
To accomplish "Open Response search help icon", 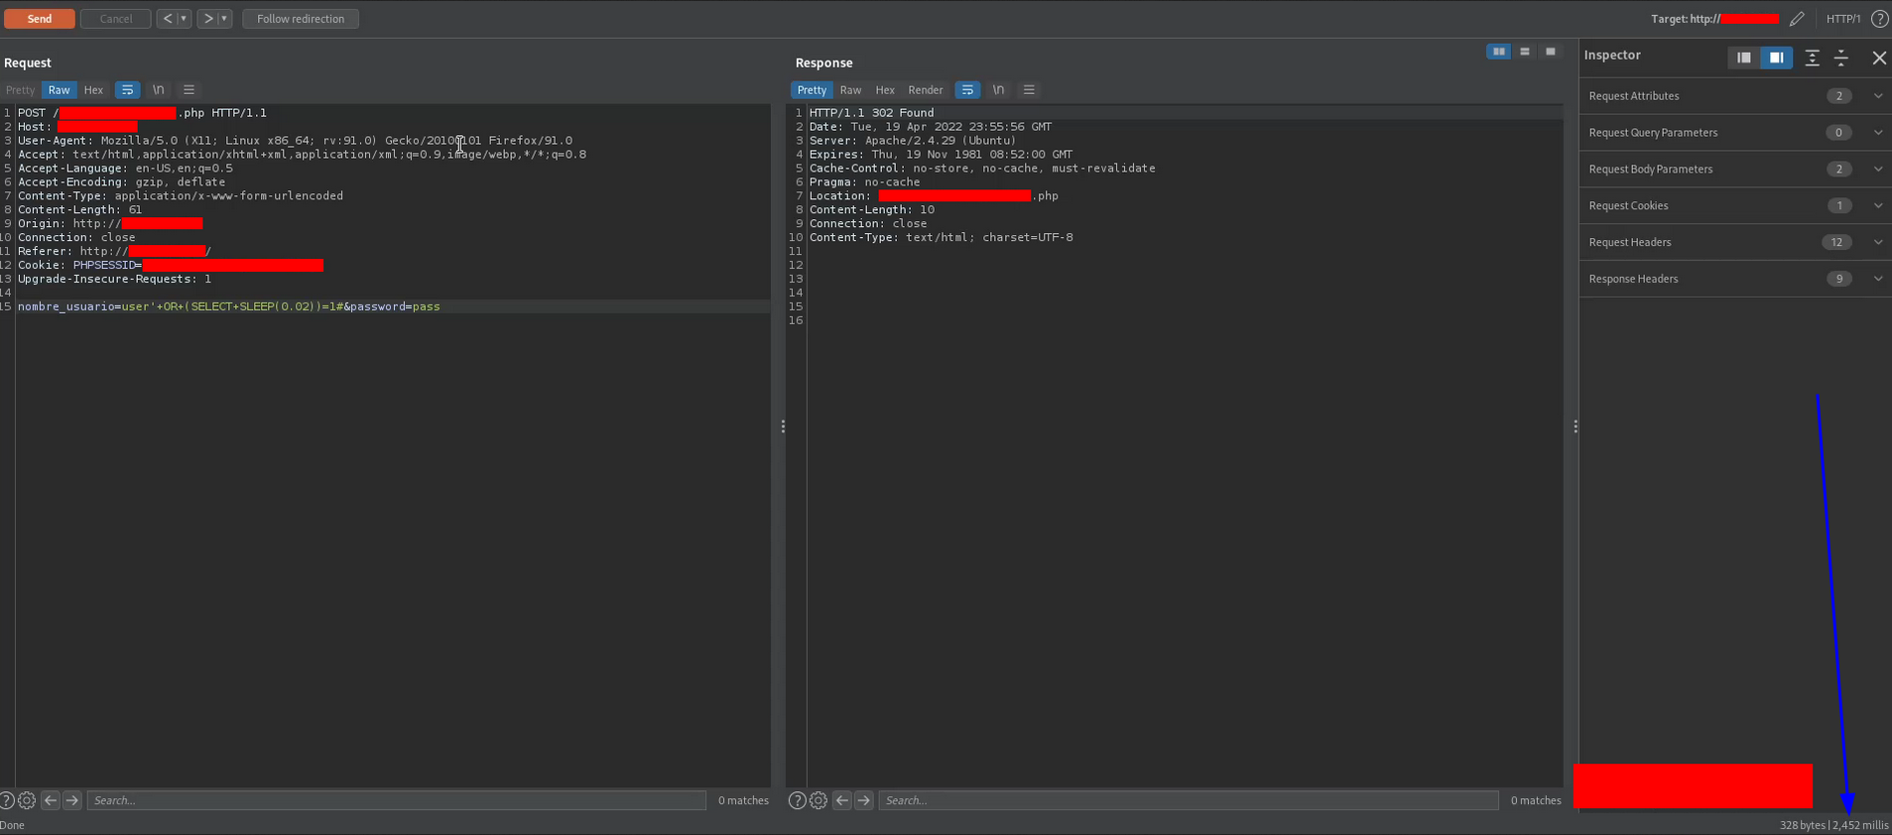I will pos(797,800).
